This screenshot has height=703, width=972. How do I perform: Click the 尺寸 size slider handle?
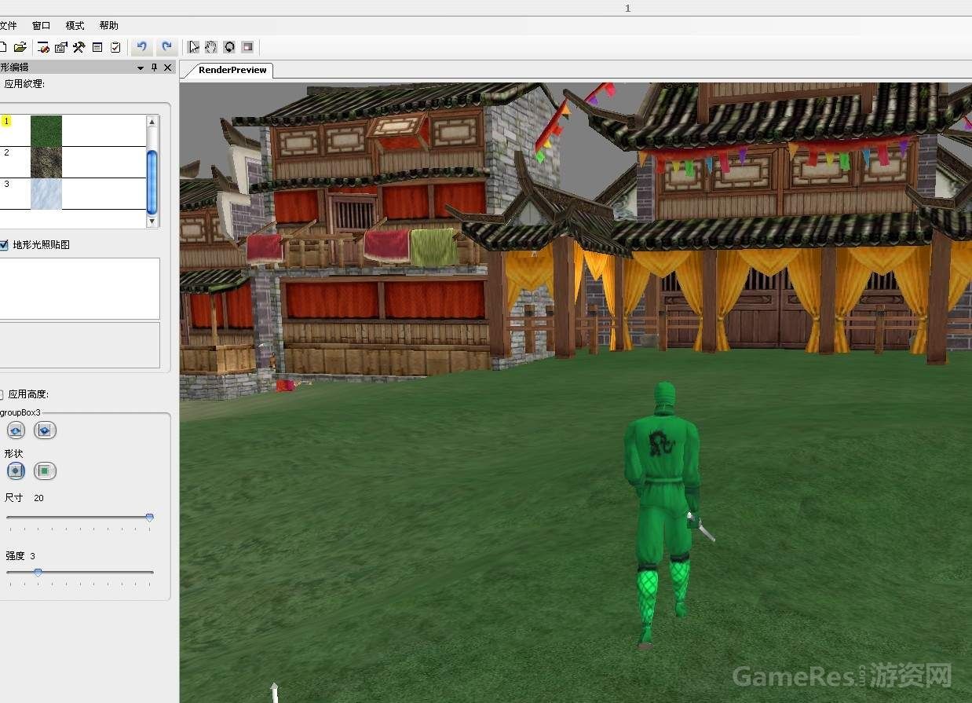point(149,518)
